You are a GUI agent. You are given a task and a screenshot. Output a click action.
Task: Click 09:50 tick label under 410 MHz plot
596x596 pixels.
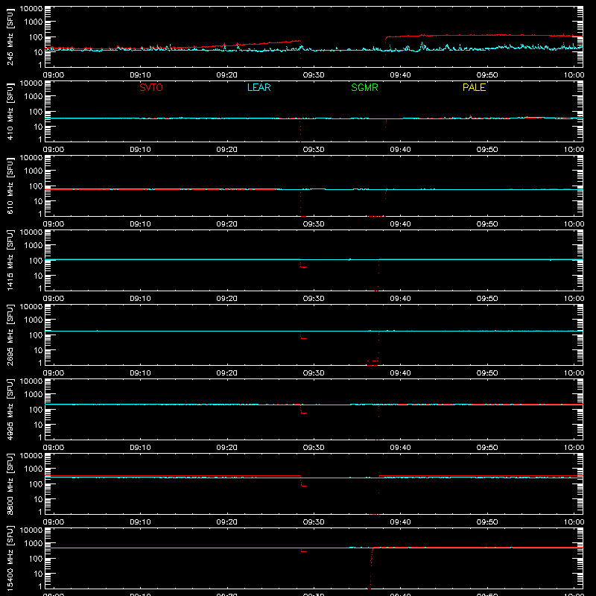(x=487, y=150)
